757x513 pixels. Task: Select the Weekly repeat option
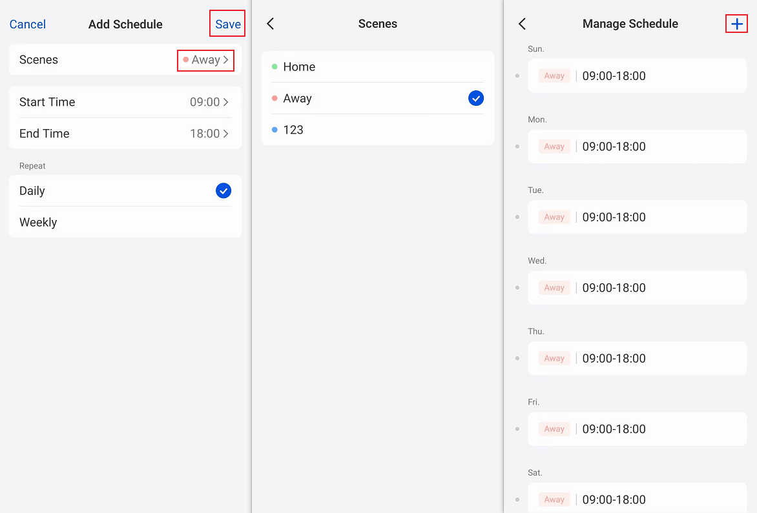pos(125,223)
